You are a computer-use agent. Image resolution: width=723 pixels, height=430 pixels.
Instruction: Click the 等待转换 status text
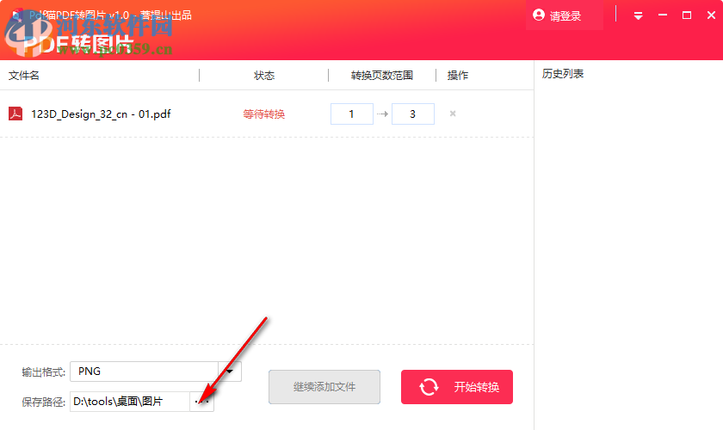pyautogui.click(x=263, y=114)
